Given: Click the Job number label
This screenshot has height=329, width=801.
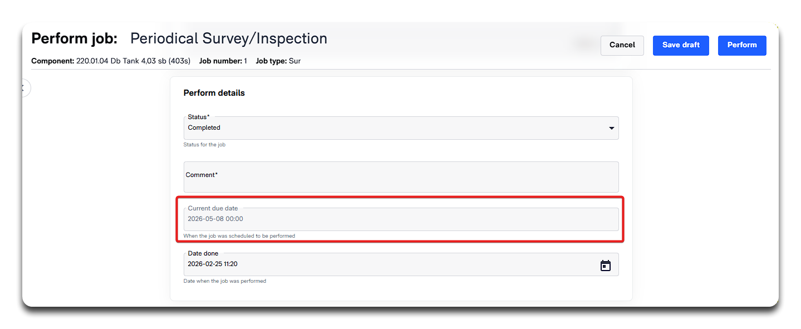Looking at the screenshot, I should (x=220, y=61).
